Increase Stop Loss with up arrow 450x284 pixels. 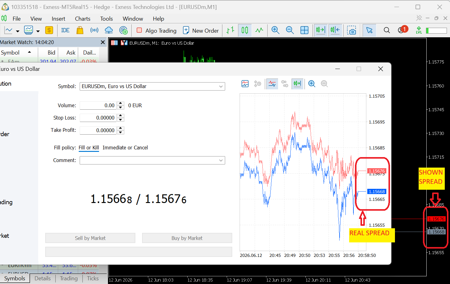tap(121, 116)
